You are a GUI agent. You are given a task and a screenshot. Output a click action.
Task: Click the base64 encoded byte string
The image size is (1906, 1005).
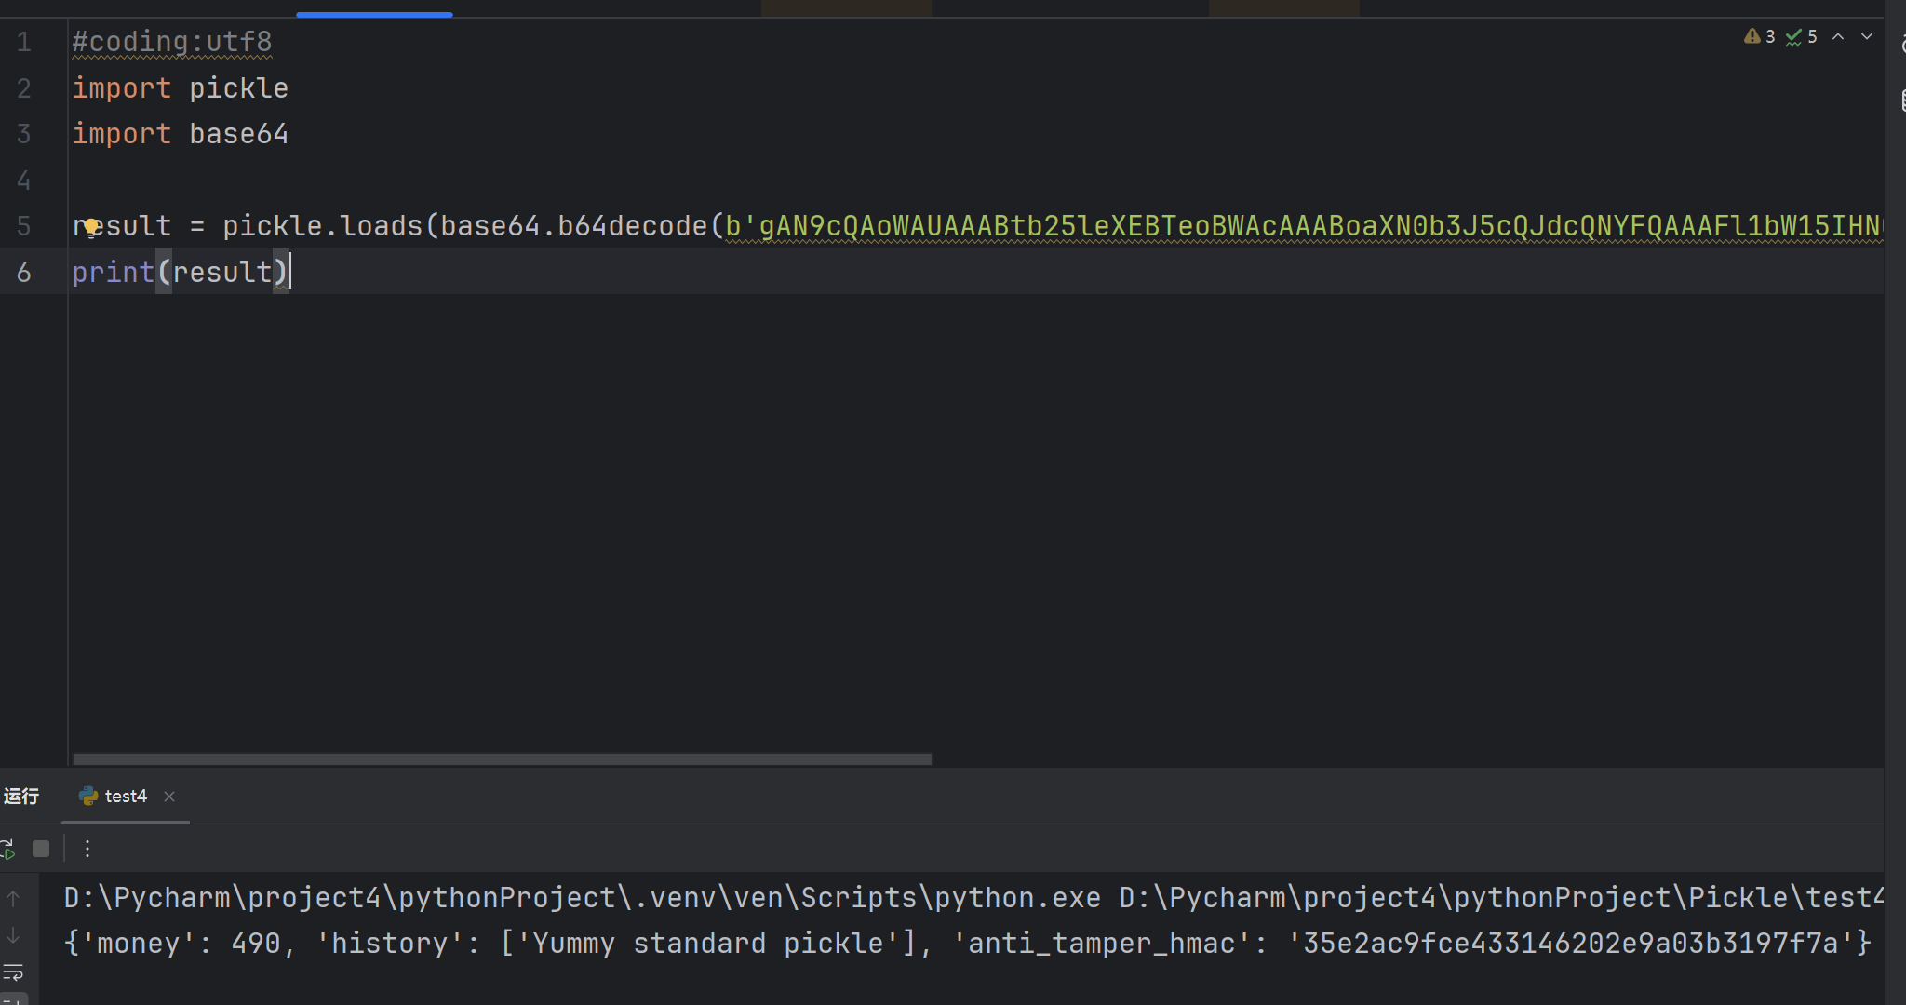point(1304,226)
